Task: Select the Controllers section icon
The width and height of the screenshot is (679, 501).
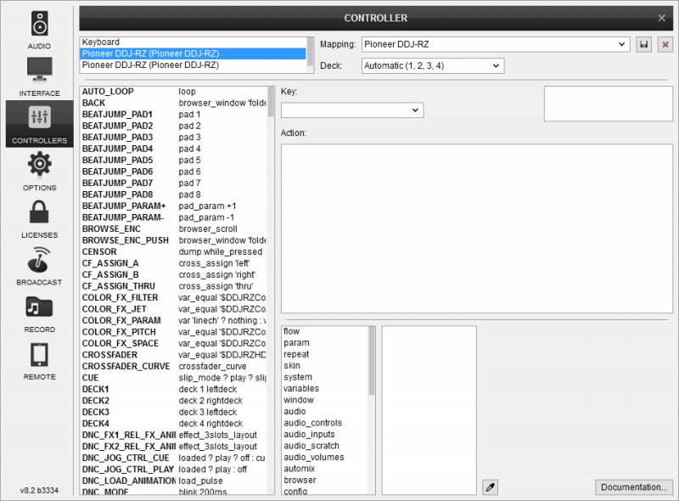Action: (39, 124)
